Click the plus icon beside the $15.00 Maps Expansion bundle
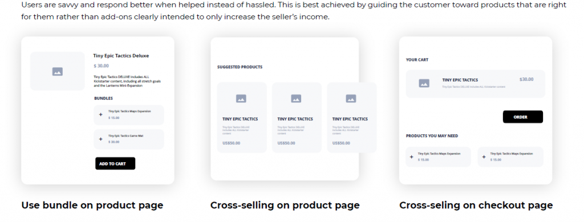 click(x=100, y=114)
